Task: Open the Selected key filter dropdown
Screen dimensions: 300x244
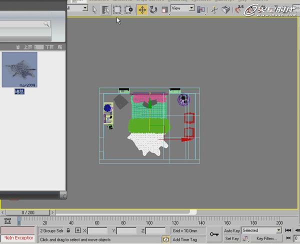Action: click(261, 230)
